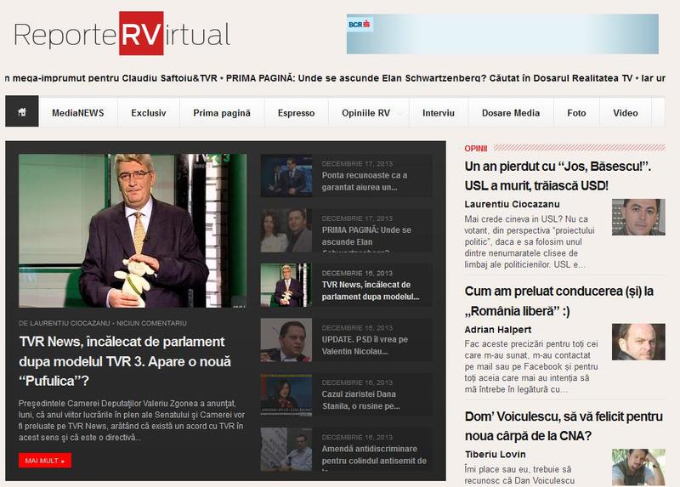Expand the Opiniile RV dropdown arrow
Viewport: 680px width, 487px height.
(x=400, y=114)
